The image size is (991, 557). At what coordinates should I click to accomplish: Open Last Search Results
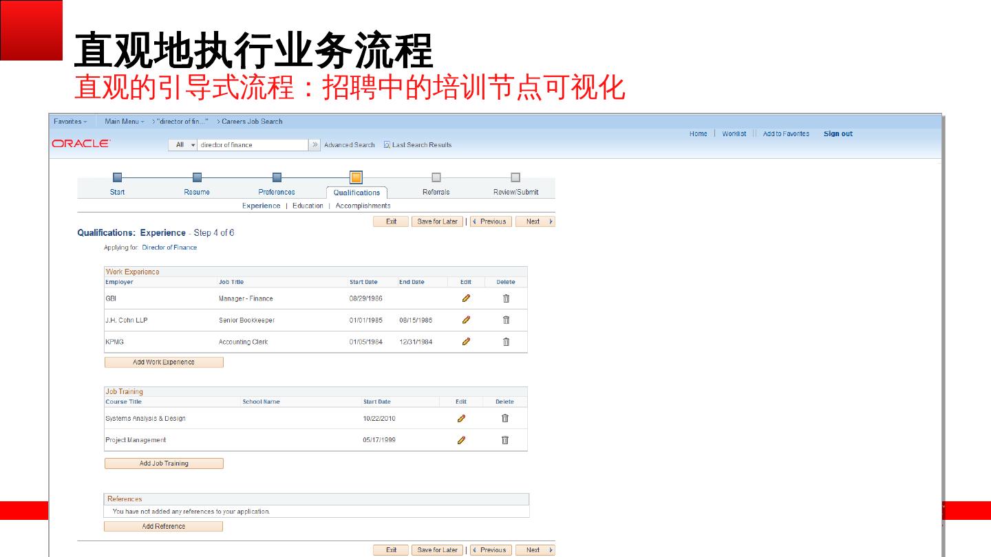click(421, 145)
